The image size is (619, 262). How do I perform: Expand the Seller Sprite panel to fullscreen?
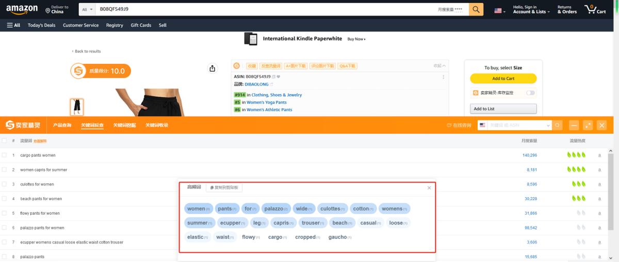coord(588,125)
